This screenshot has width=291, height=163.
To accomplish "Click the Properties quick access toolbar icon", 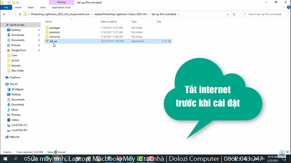I will (9, 3).
